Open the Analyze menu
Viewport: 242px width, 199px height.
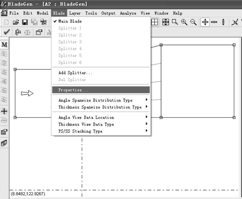pos(128,13)
